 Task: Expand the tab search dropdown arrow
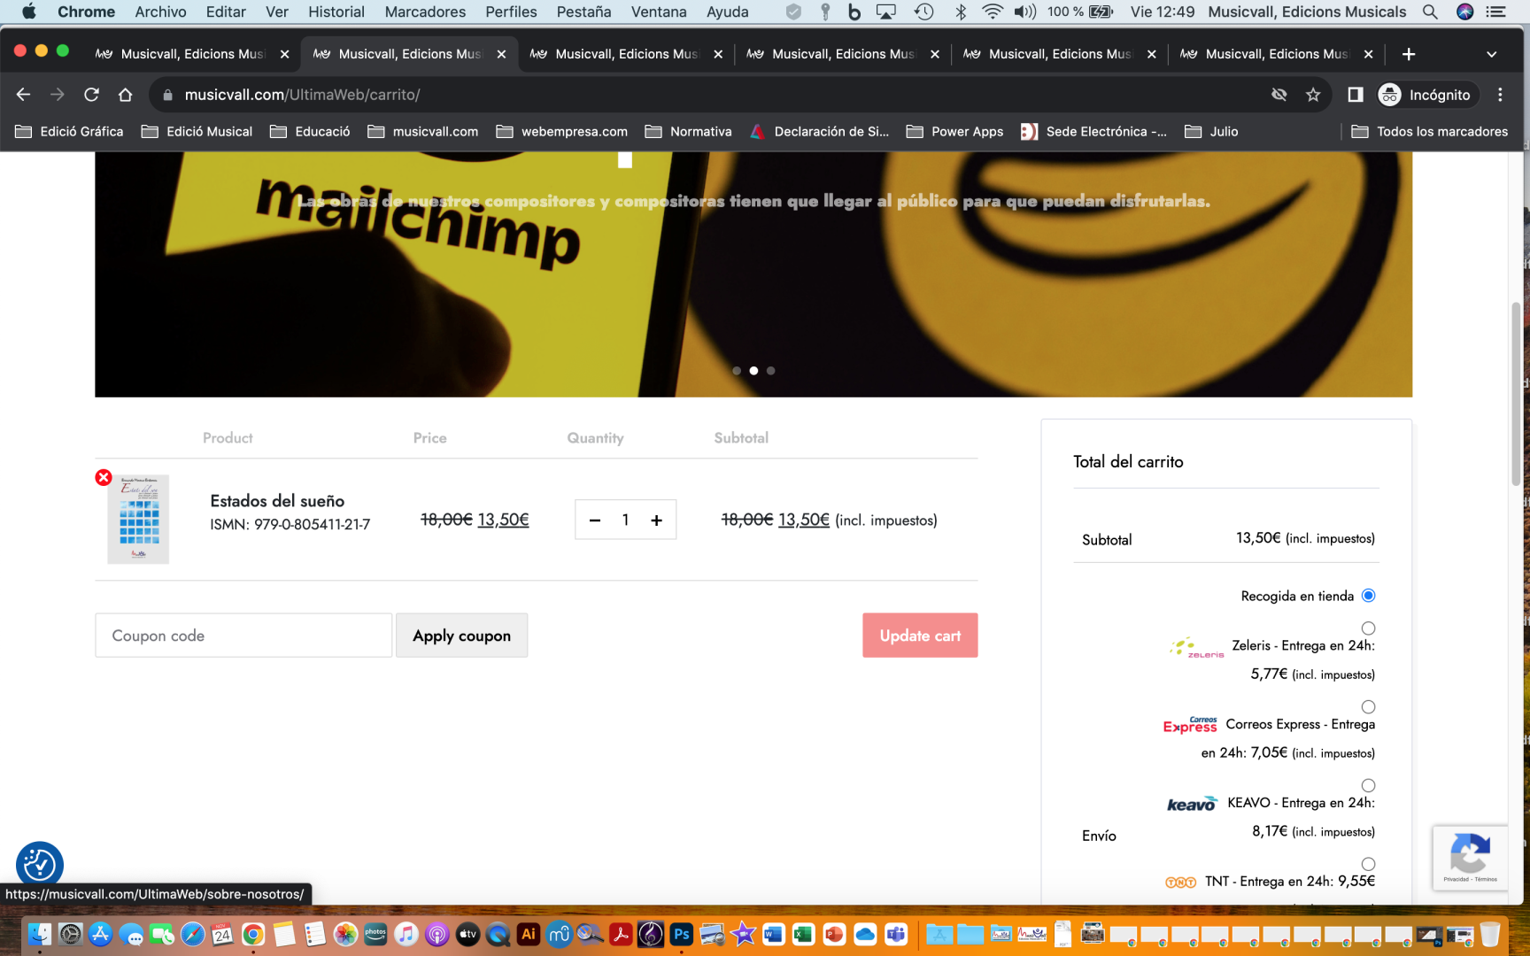click(1492, 54)
